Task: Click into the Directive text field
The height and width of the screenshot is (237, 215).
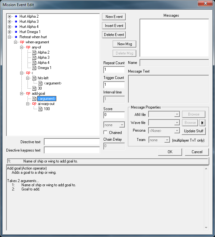Action: [x=72, y=142]
